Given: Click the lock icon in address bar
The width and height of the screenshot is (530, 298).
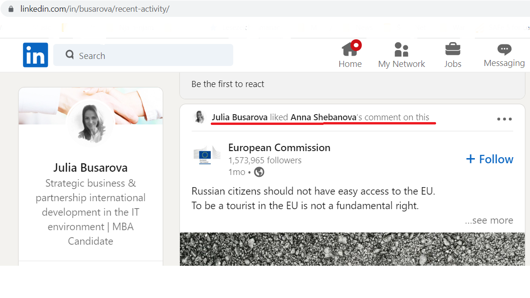Looking at the screenshot, I should [11, 9].
